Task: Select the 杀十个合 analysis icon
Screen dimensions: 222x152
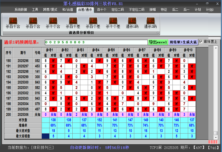Action: point(53,22)
